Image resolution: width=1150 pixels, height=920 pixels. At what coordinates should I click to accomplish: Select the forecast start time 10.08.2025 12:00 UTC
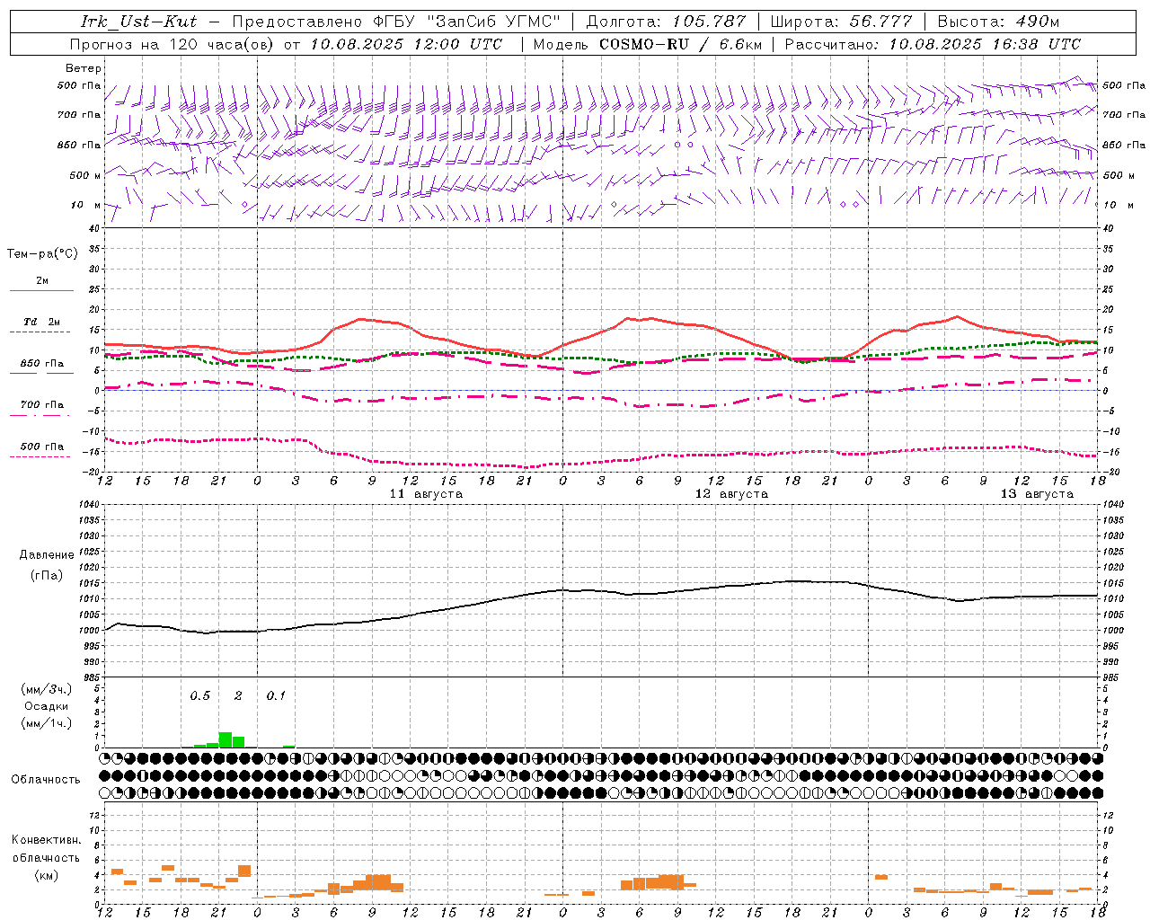pyautogui.click(x=406, y=44)
